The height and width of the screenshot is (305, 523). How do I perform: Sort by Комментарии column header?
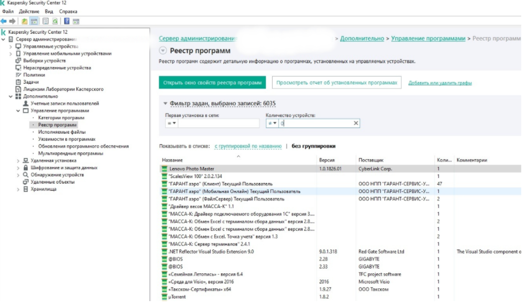[488, 160]
